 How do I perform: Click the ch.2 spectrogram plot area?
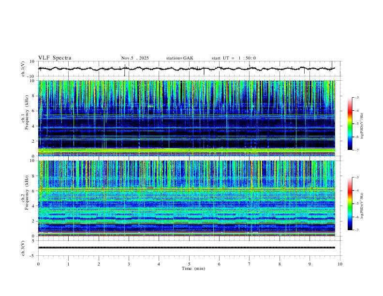tap(186, 198)
